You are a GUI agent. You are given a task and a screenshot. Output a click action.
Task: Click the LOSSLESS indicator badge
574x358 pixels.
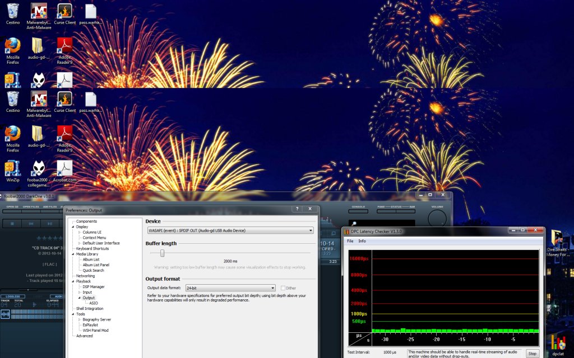(13, 296)
